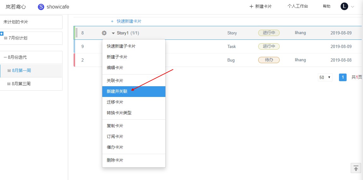Click the showicafe project name
Screen dimensions: 363x180
pyautogui.click(x=58, y=7)
